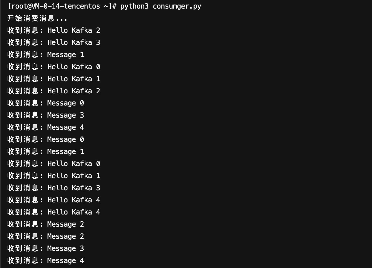Click the first Hello Kafka 0 line
This screenshot has width=372, height=268.
(x=54, y=67)
